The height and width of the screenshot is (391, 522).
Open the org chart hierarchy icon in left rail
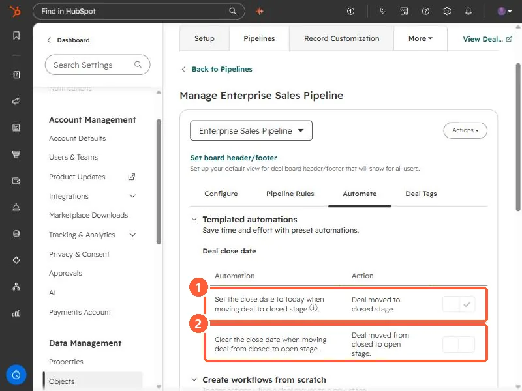[16, 287]
